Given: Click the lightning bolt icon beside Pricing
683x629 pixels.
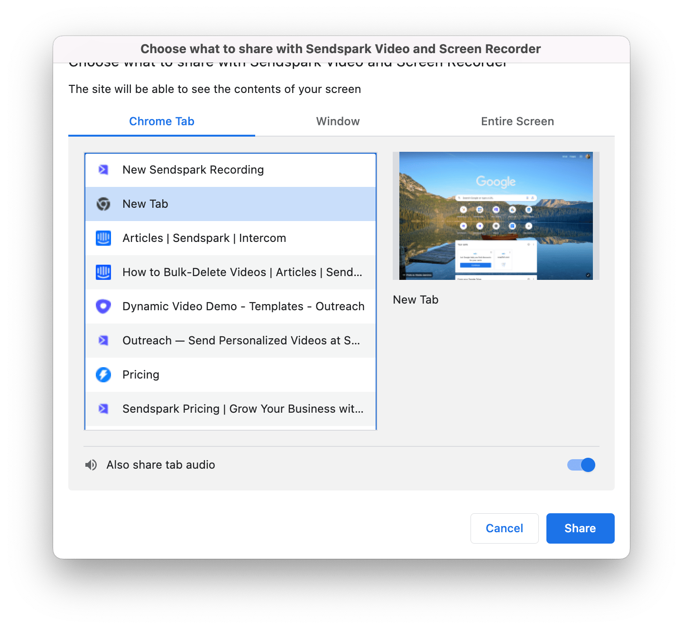Looking at the screenshot, I should click(x=103, y=375).
